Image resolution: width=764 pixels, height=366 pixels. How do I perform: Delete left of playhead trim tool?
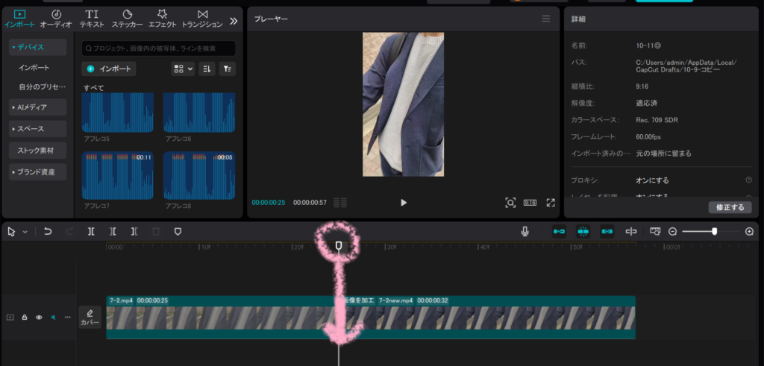[x=113, y=232]
